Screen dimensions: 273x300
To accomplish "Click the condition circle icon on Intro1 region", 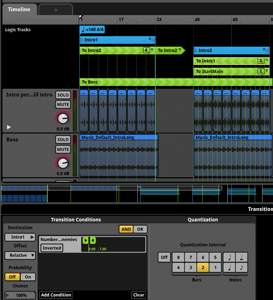I will (x=150, y=39).
